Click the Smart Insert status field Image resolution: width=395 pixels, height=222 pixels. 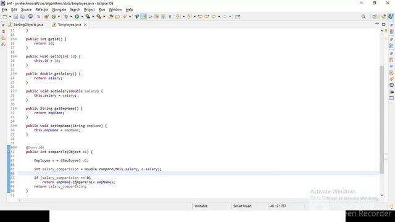[243, 206]
